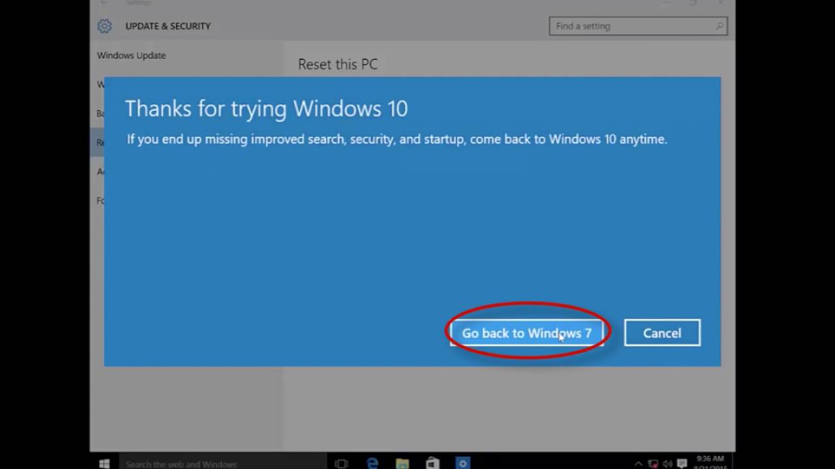Cancel the rollback dialog
835x469 pixels.
pyautogui.click(x=662, y=333)
